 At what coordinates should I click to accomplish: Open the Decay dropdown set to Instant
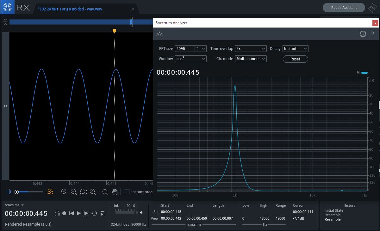click(295, 49)
